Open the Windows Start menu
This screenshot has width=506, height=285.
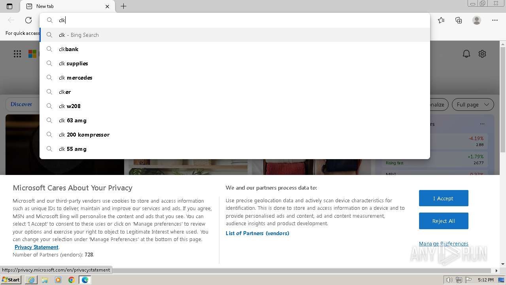click(11, 279)
